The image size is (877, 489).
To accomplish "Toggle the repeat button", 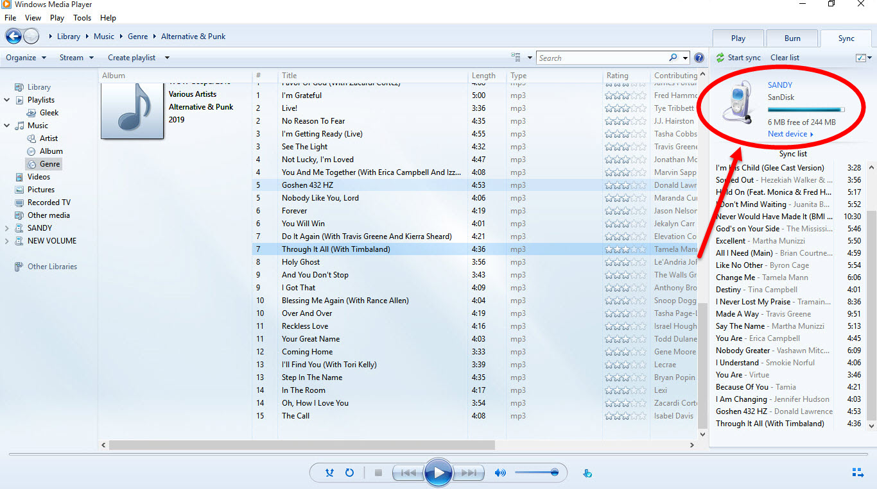I will tap(349, 473).
